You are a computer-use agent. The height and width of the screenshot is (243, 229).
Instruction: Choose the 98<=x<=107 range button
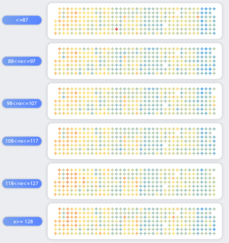(22, 103)
